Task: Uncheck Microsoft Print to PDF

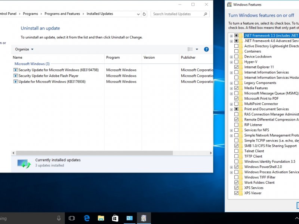Action: 236,99
